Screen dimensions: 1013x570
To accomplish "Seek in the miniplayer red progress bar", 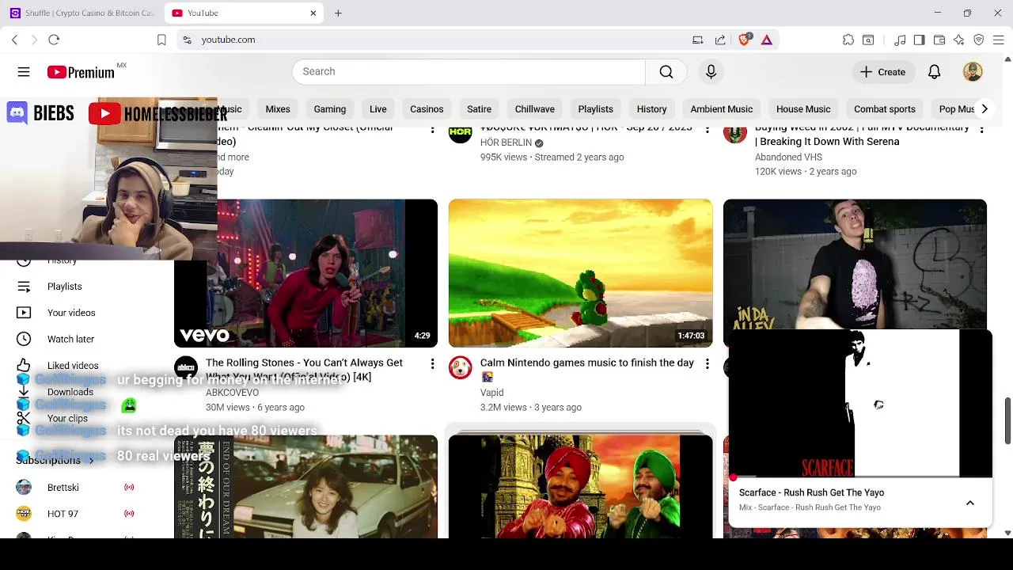I will point(859,477).
